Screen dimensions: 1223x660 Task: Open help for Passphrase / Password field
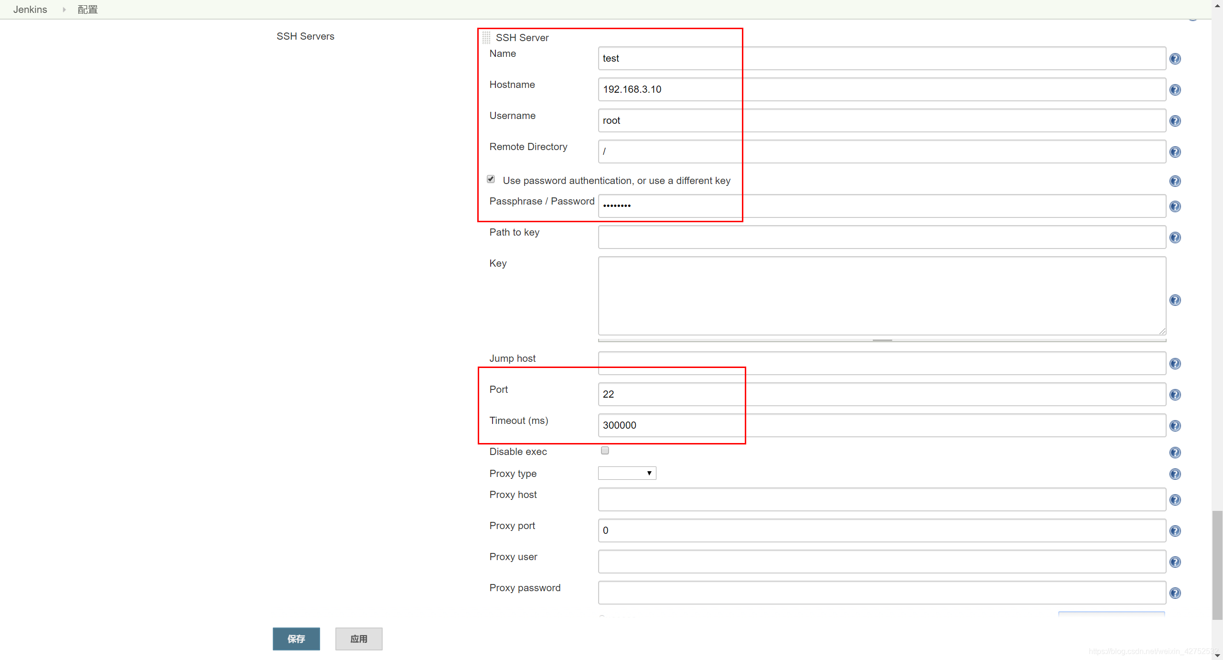click(x=1175, y=206)
